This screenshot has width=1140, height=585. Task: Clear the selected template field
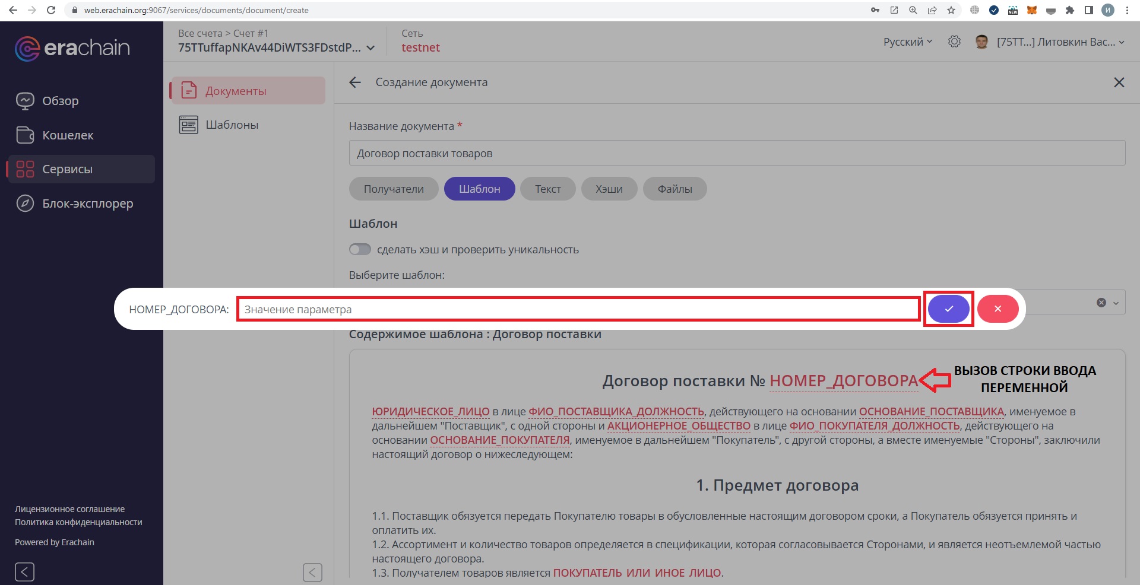pos(1101,302)
